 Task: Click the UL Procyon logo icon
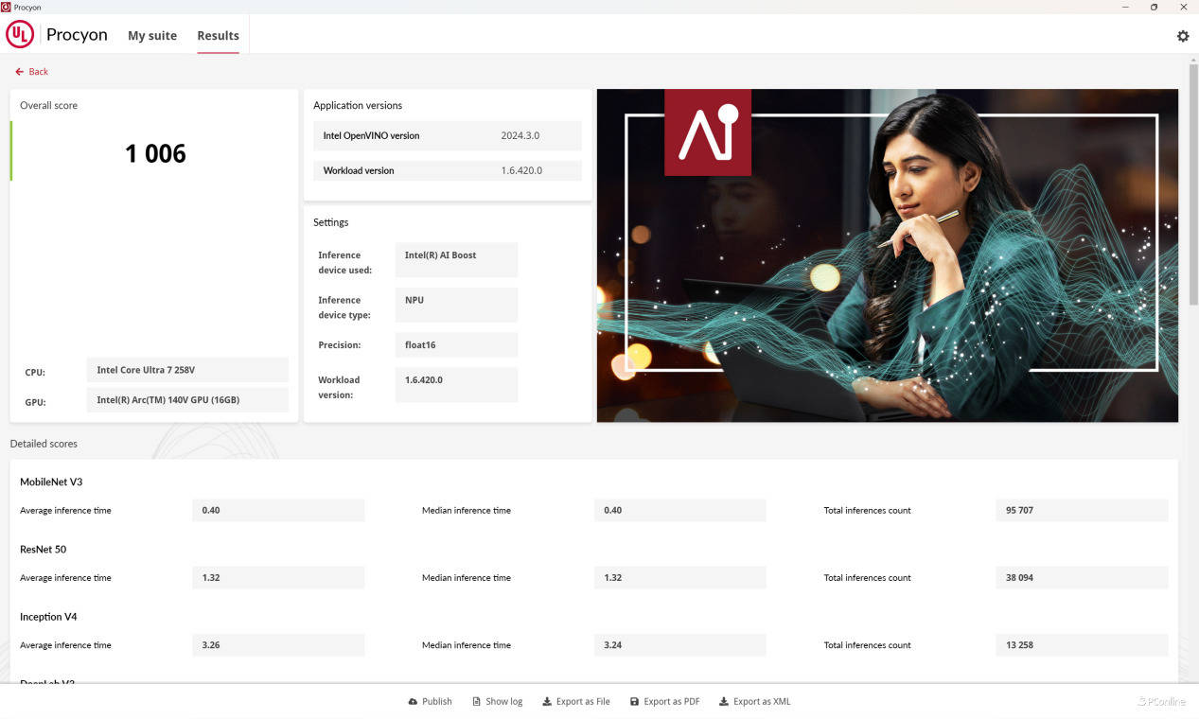coord(20,35)
